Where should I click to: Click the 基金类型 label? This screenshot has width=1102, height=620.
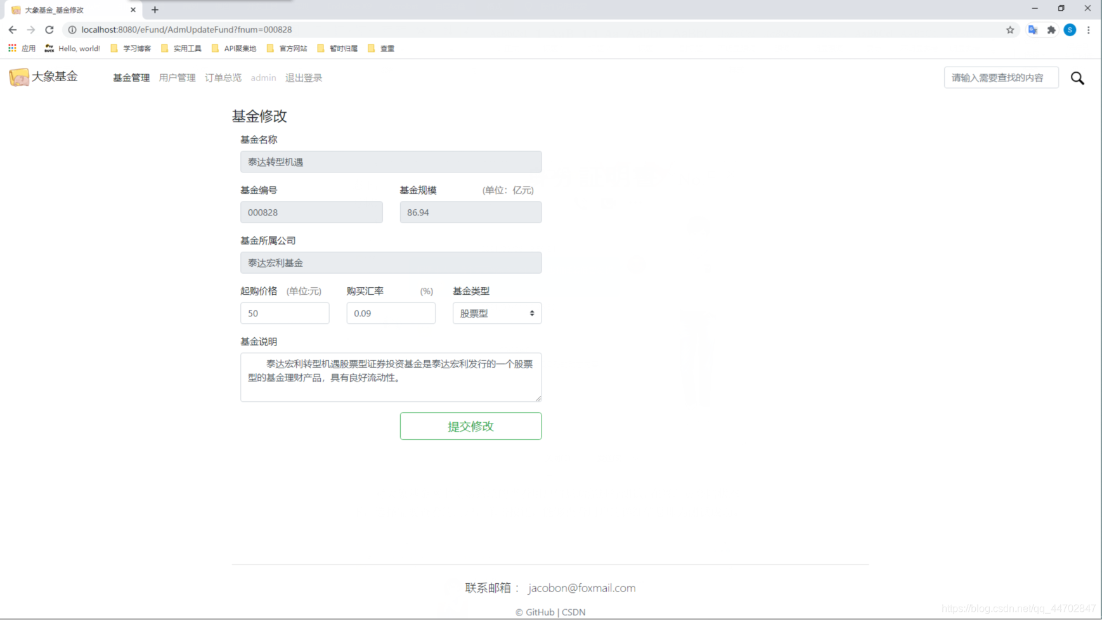471,291
